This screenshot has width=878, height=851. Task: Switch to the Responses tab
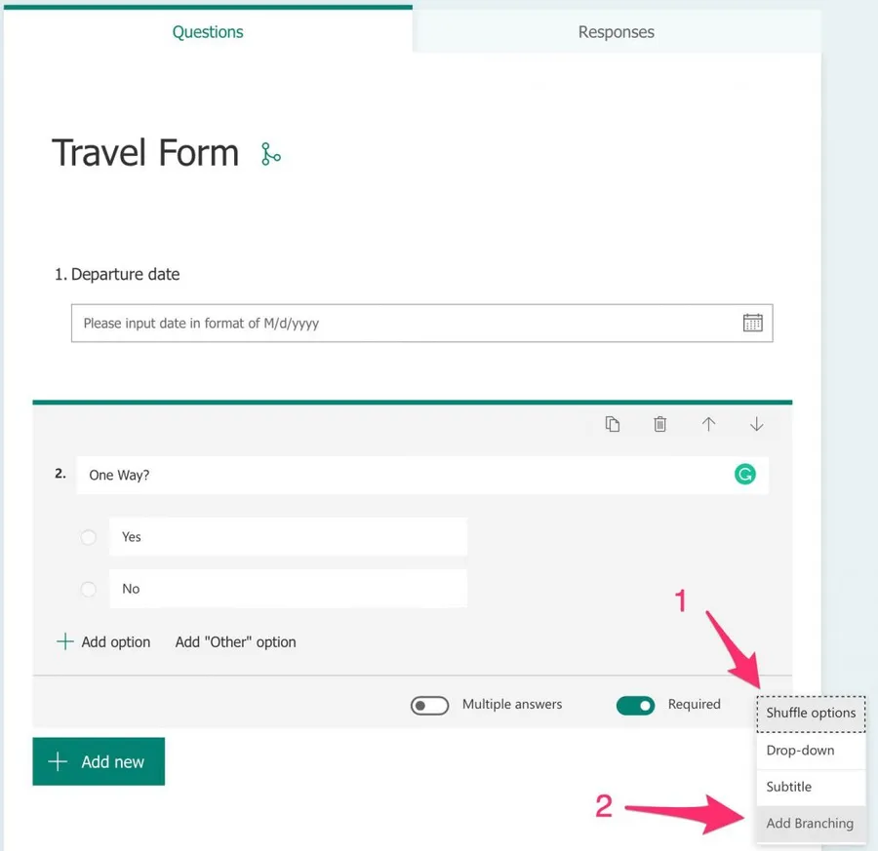[616, 32]
